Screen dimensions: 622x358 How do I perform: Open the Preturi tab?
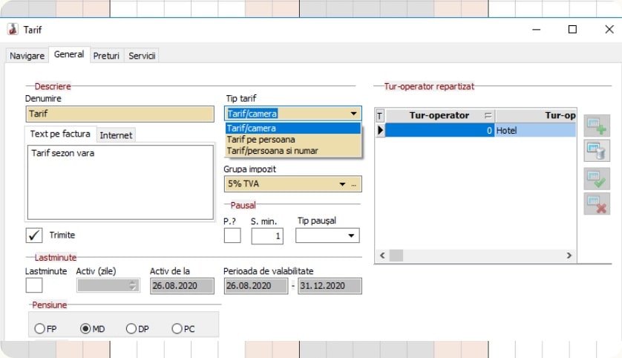(x=106, y=56)
